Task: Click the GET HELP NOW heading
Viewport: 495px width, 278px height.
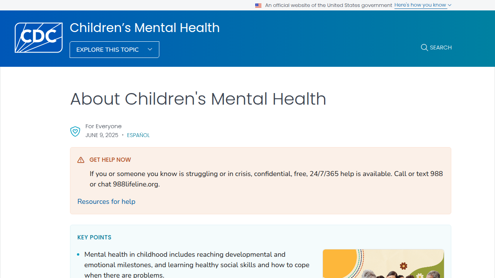Action: coord(110,160)
